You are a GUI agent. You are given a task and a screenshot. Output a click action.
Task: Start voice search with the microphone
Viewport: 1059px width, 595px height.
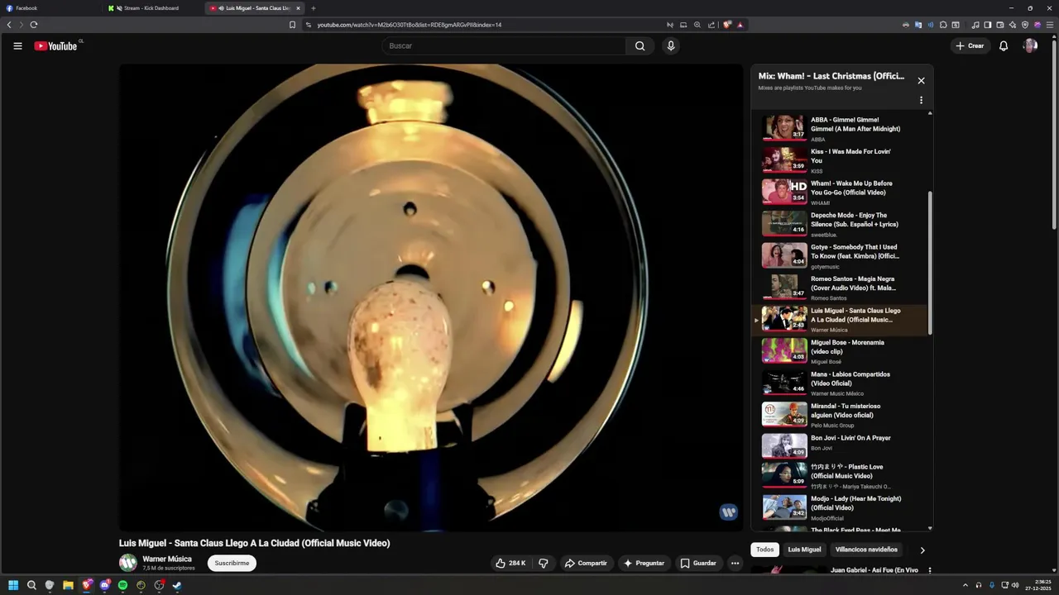pos(671,45)
